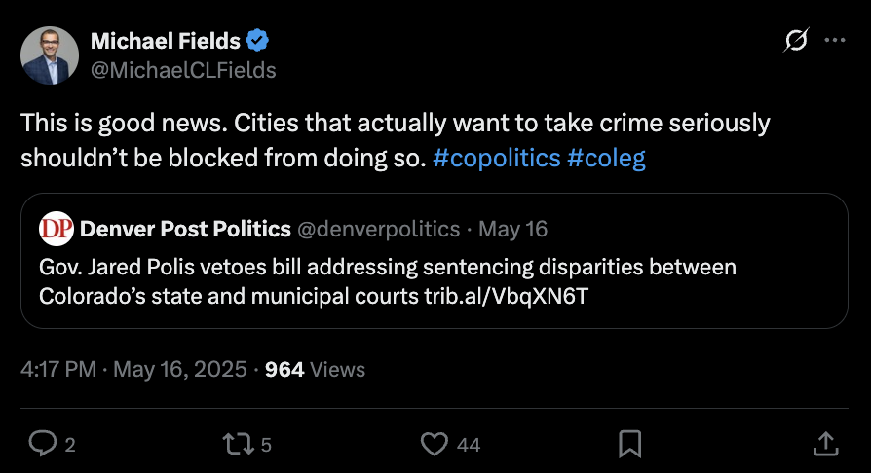871x473 pixels.
Task: Click the @denverpolitics handle
Action: coord(378,229)
